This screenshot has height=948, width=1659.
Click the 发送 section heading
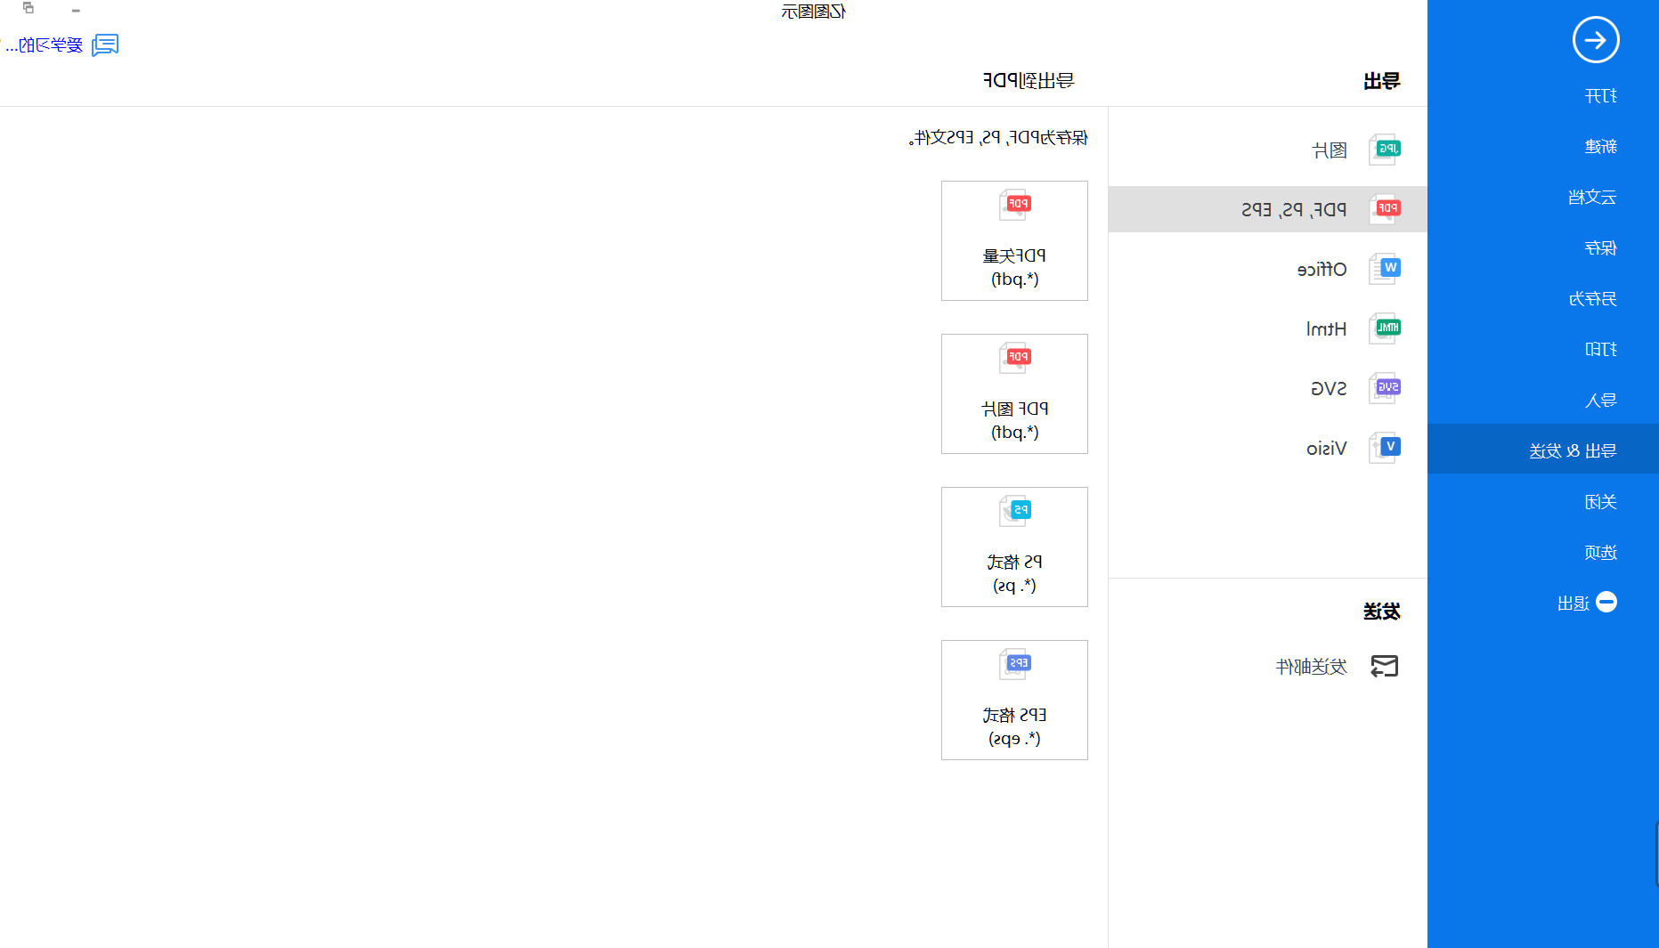pyautogui.click(x=1382, y=612)
